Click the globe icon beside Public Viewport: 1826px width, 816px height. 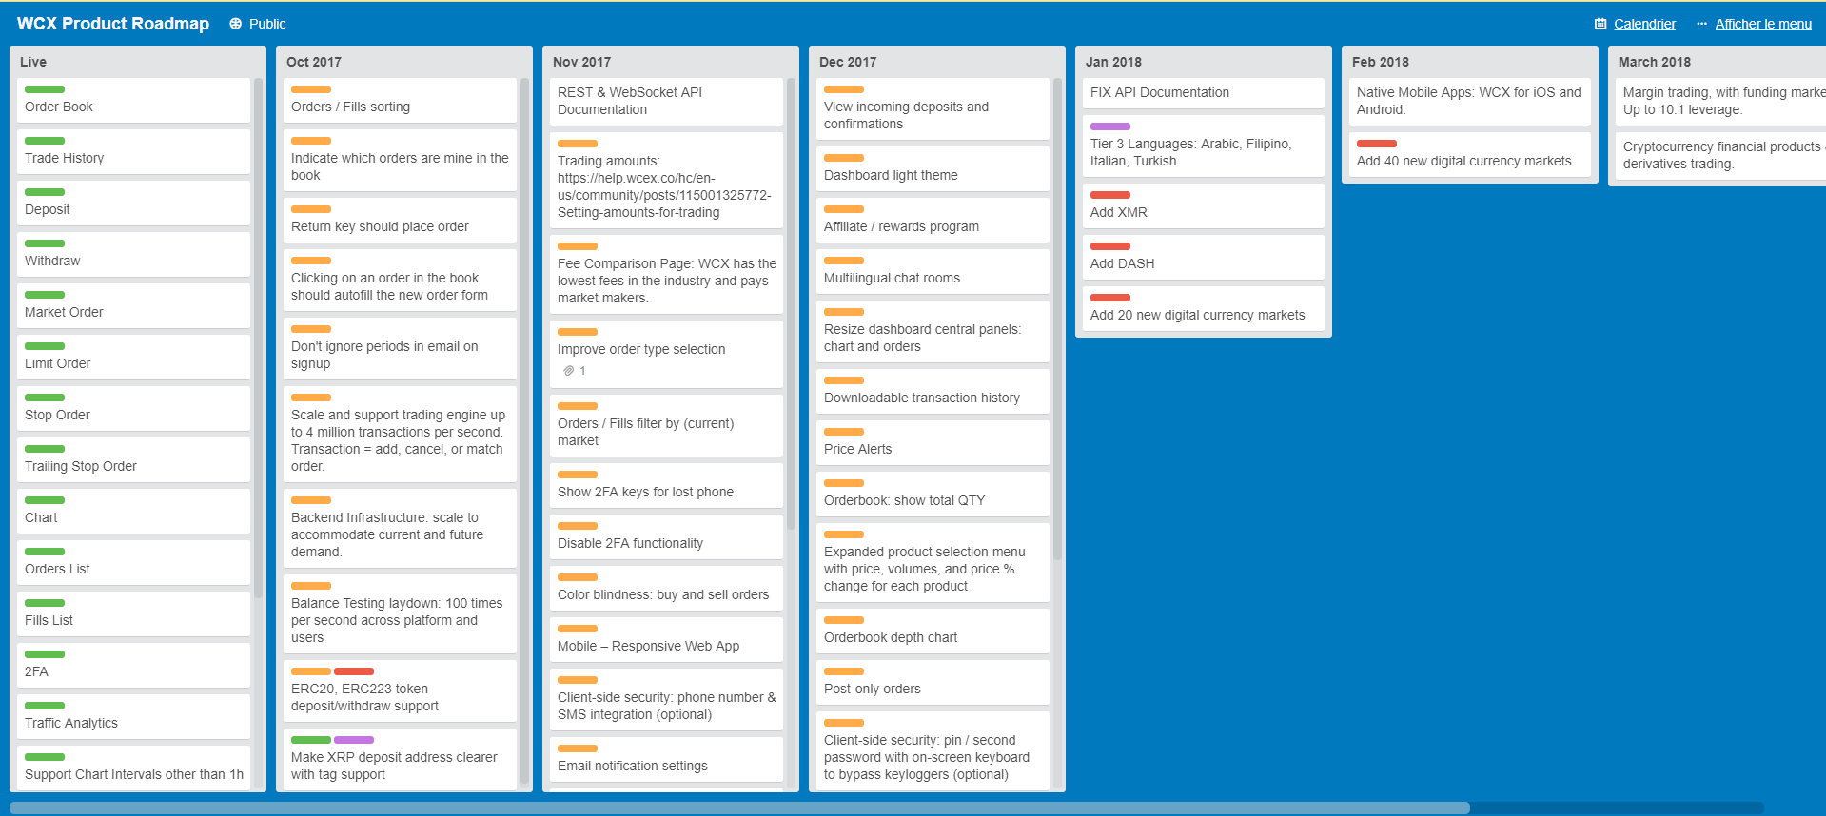235,24
